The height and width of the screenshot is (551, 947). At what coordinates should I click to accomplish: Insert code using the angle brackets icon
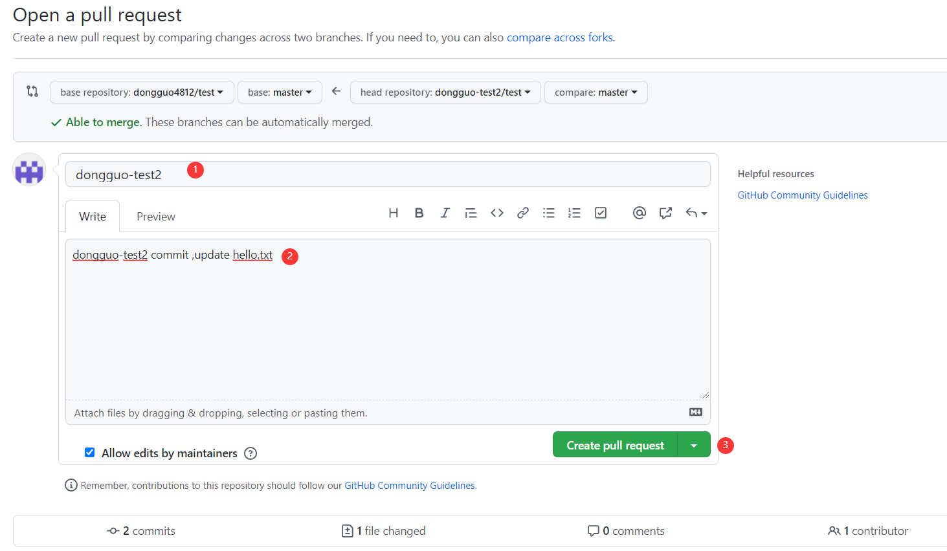point(496,213)
